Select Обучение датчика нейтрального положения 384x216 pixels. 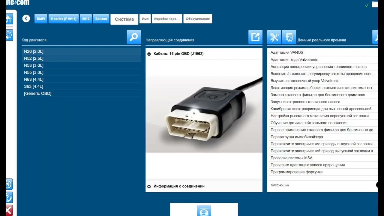tap(322, 123)
